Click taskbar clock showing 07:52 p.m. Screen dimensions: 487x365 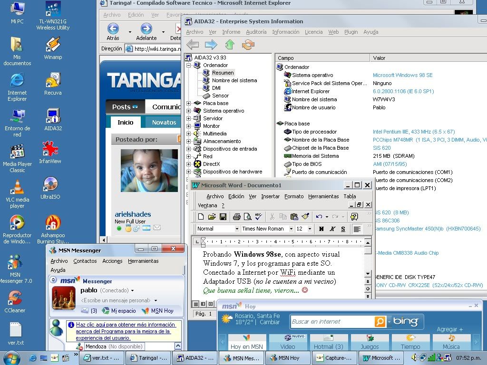[468, 358]
